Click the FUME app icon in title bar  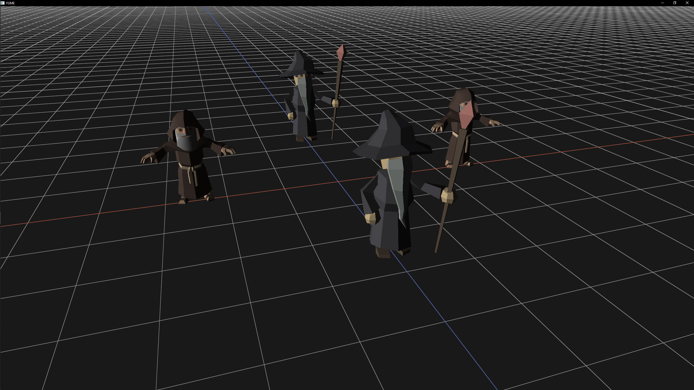pos(2,3)
